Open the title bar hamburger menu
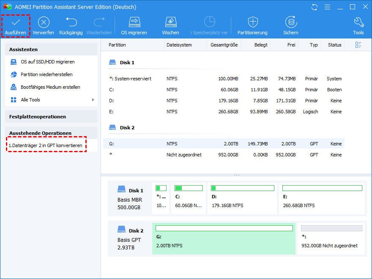372x279 pixels. [x=327, y=7]
